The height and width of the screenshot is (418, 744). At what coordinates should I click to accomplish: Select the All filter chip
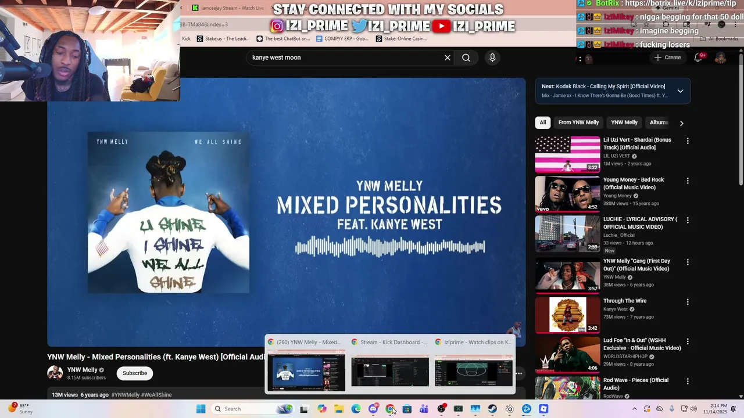point(543,122)
